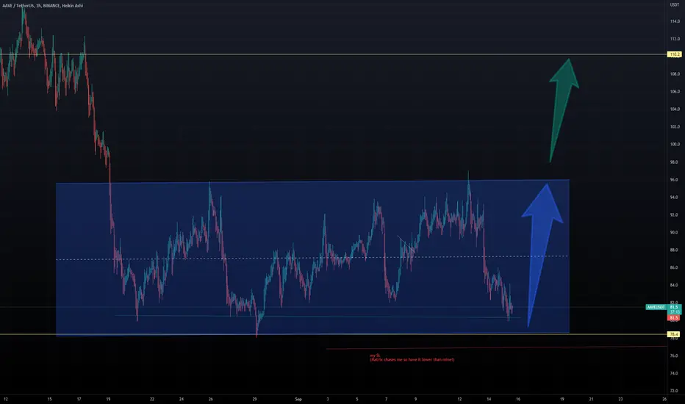
Task: Click the 76.0 price axis label
Action: tap(674, 356)
